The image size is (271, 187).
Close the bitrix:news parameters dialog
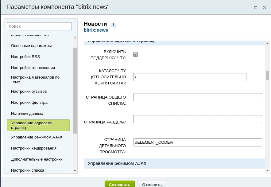point(264,7)
